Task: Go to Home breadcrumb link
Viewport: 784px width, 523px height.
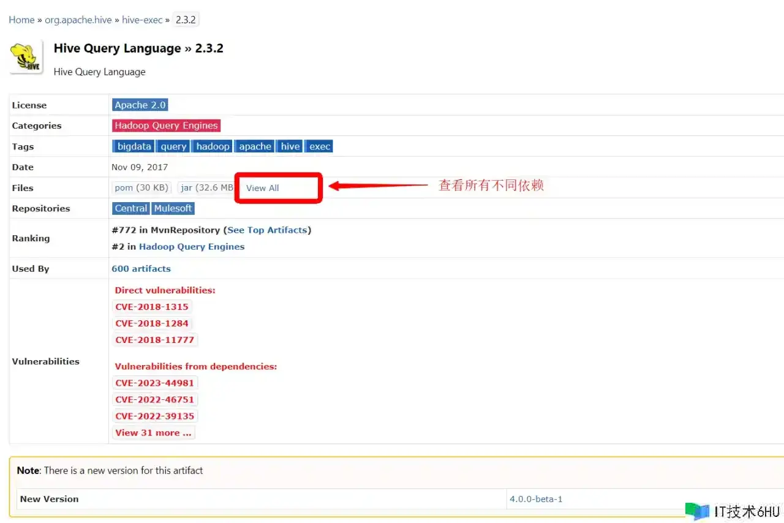Action: (x=21, y=20)
